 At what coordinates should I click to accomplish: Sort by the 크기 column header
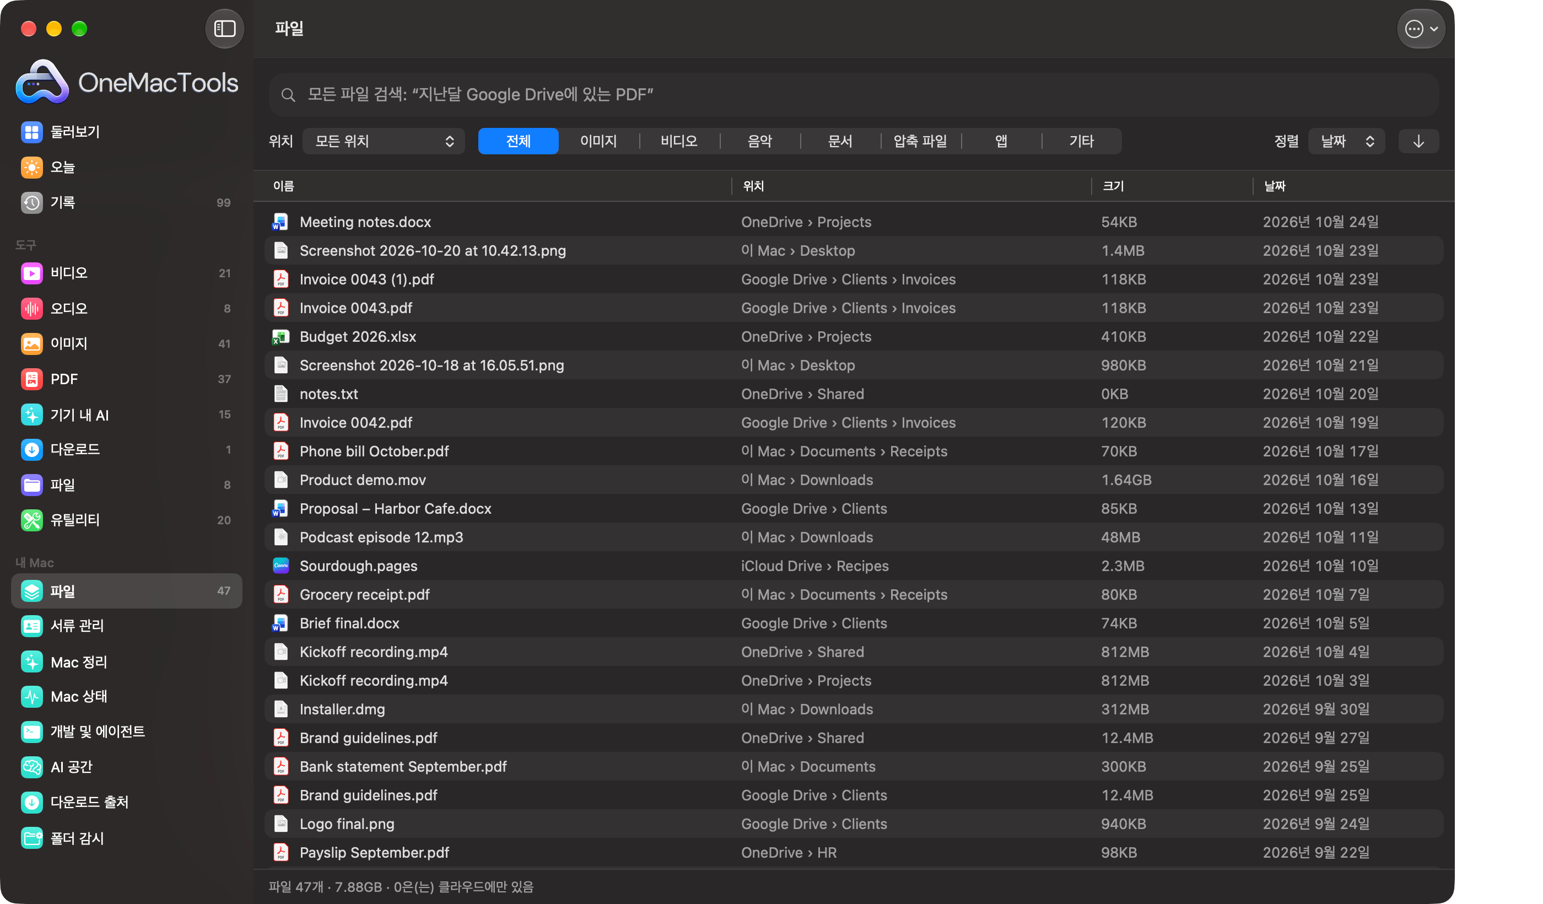pyautogui.click(x=1113, y=186)
